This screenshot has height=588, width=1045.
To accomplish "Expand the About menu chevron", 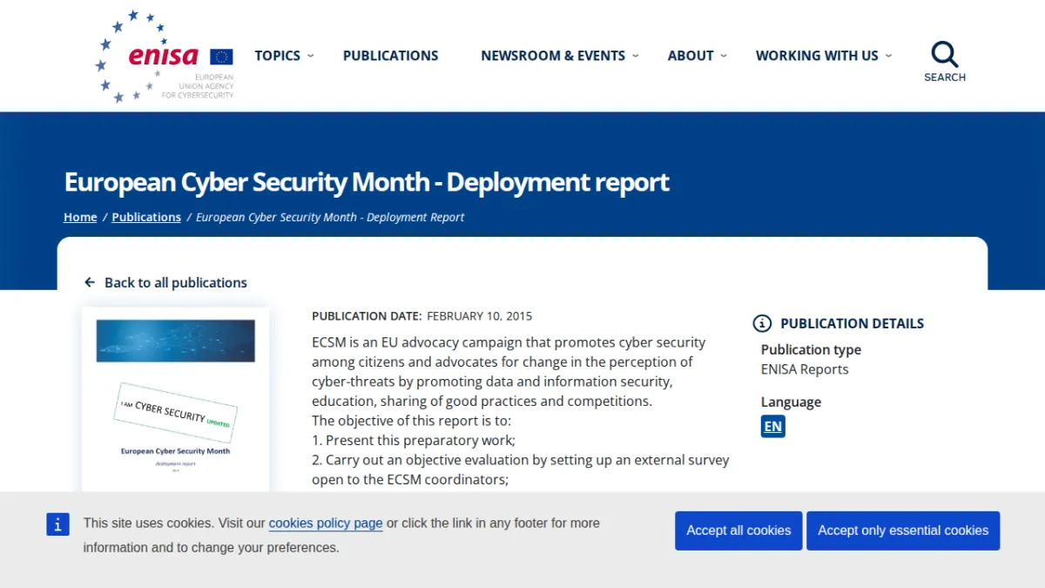I will coord(724,56).
